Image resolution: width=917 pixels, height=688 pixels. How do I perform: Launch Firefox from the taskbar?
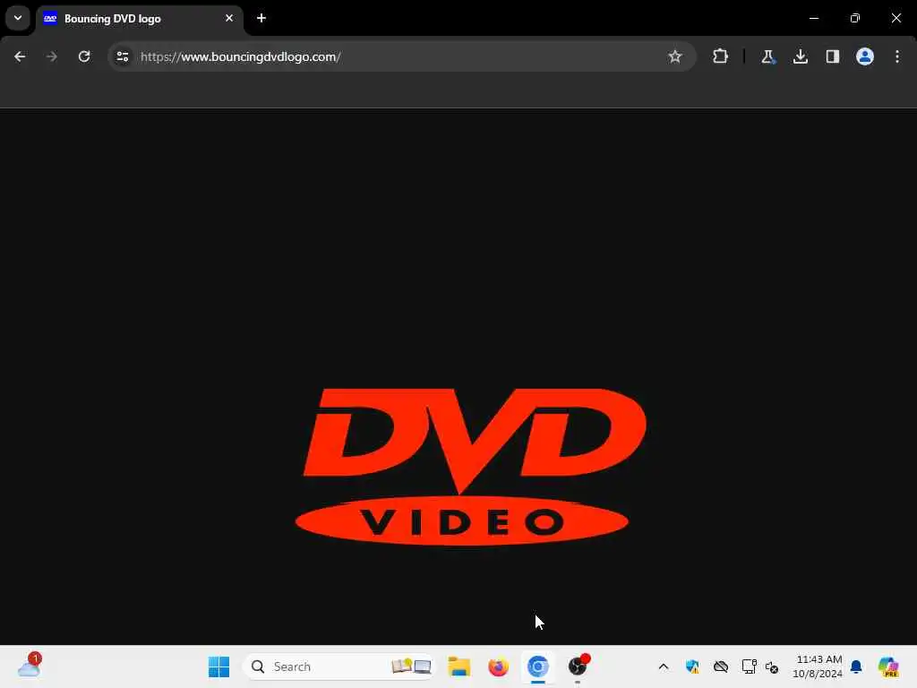tap(498, 666)
